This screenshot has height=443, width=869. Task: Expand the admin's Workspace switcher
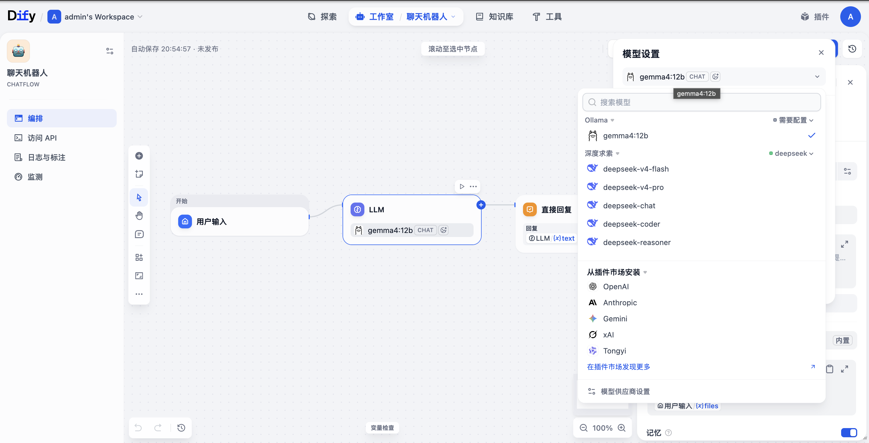pyautogui.click(x=95, y=17)
